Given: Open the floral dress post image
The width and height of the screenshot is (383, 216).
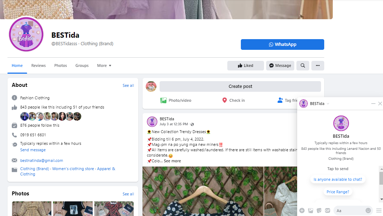Looking at the screenshot, I should point(203,191).
